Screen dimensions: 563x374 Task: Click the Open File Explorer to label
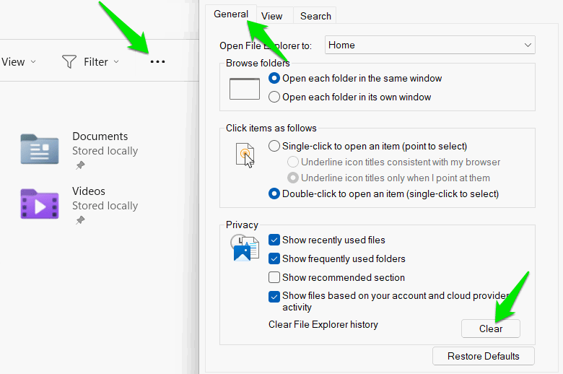click(x=266, y=46)
